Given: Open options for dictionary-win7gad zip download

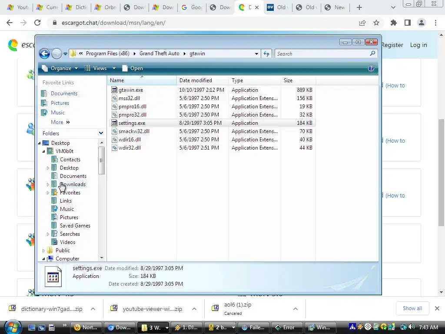Looking at the screenshot, I should pos(93,309).
